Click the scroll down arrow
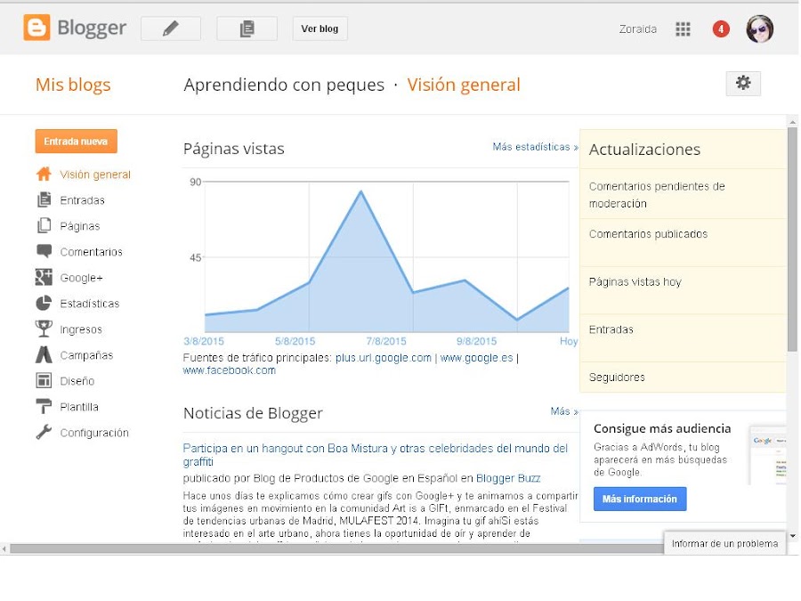801x601 pixels. click(792, 536)
